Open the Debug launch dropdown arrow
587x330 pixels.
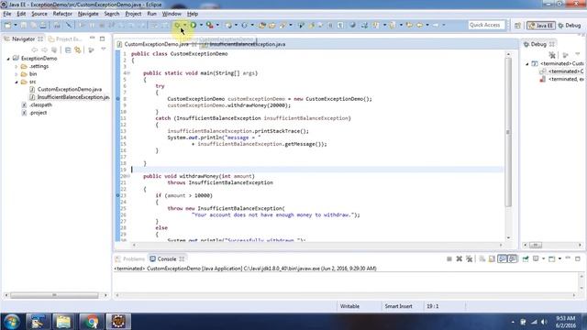(185, 25)
